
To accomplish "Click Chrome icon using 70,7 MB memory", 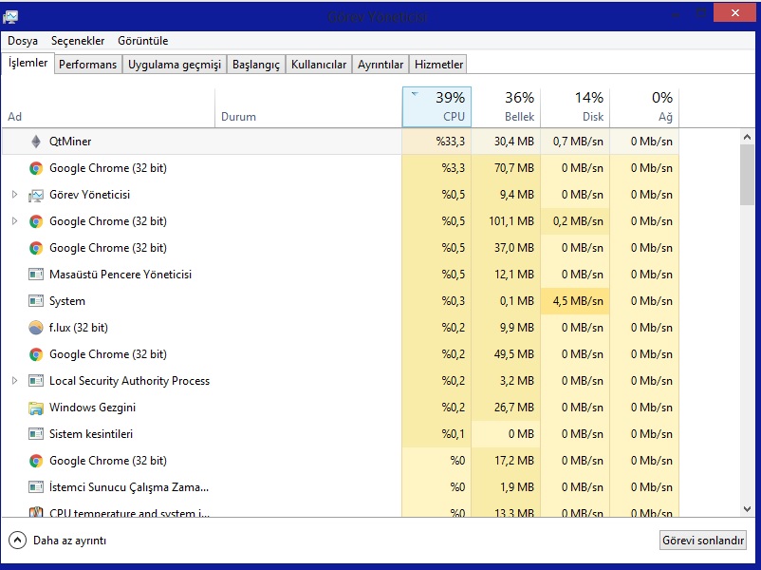I will pos(36,168).
